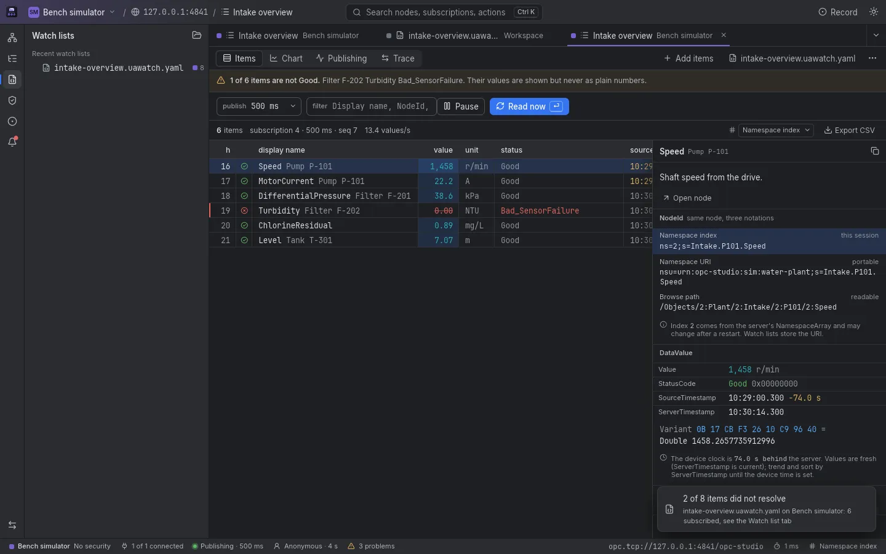
Task: Open the more options ellipsis menu
Action: click(x=872, y=58)
